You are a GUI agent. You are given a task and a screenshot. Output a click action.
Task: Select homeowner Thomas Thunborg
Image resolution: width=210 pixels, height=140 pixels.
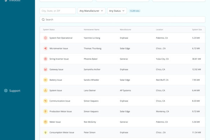point(92,48)
